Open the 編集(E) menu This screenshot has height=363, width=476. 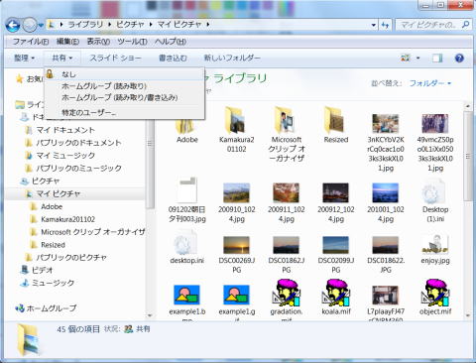(x=67, y=42)
